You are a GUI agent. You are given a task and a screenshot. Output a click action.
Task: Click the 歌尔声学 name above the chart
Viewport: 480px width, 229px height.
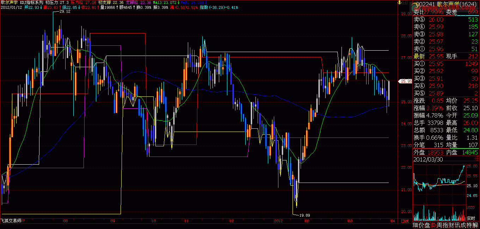pos(9,2)
